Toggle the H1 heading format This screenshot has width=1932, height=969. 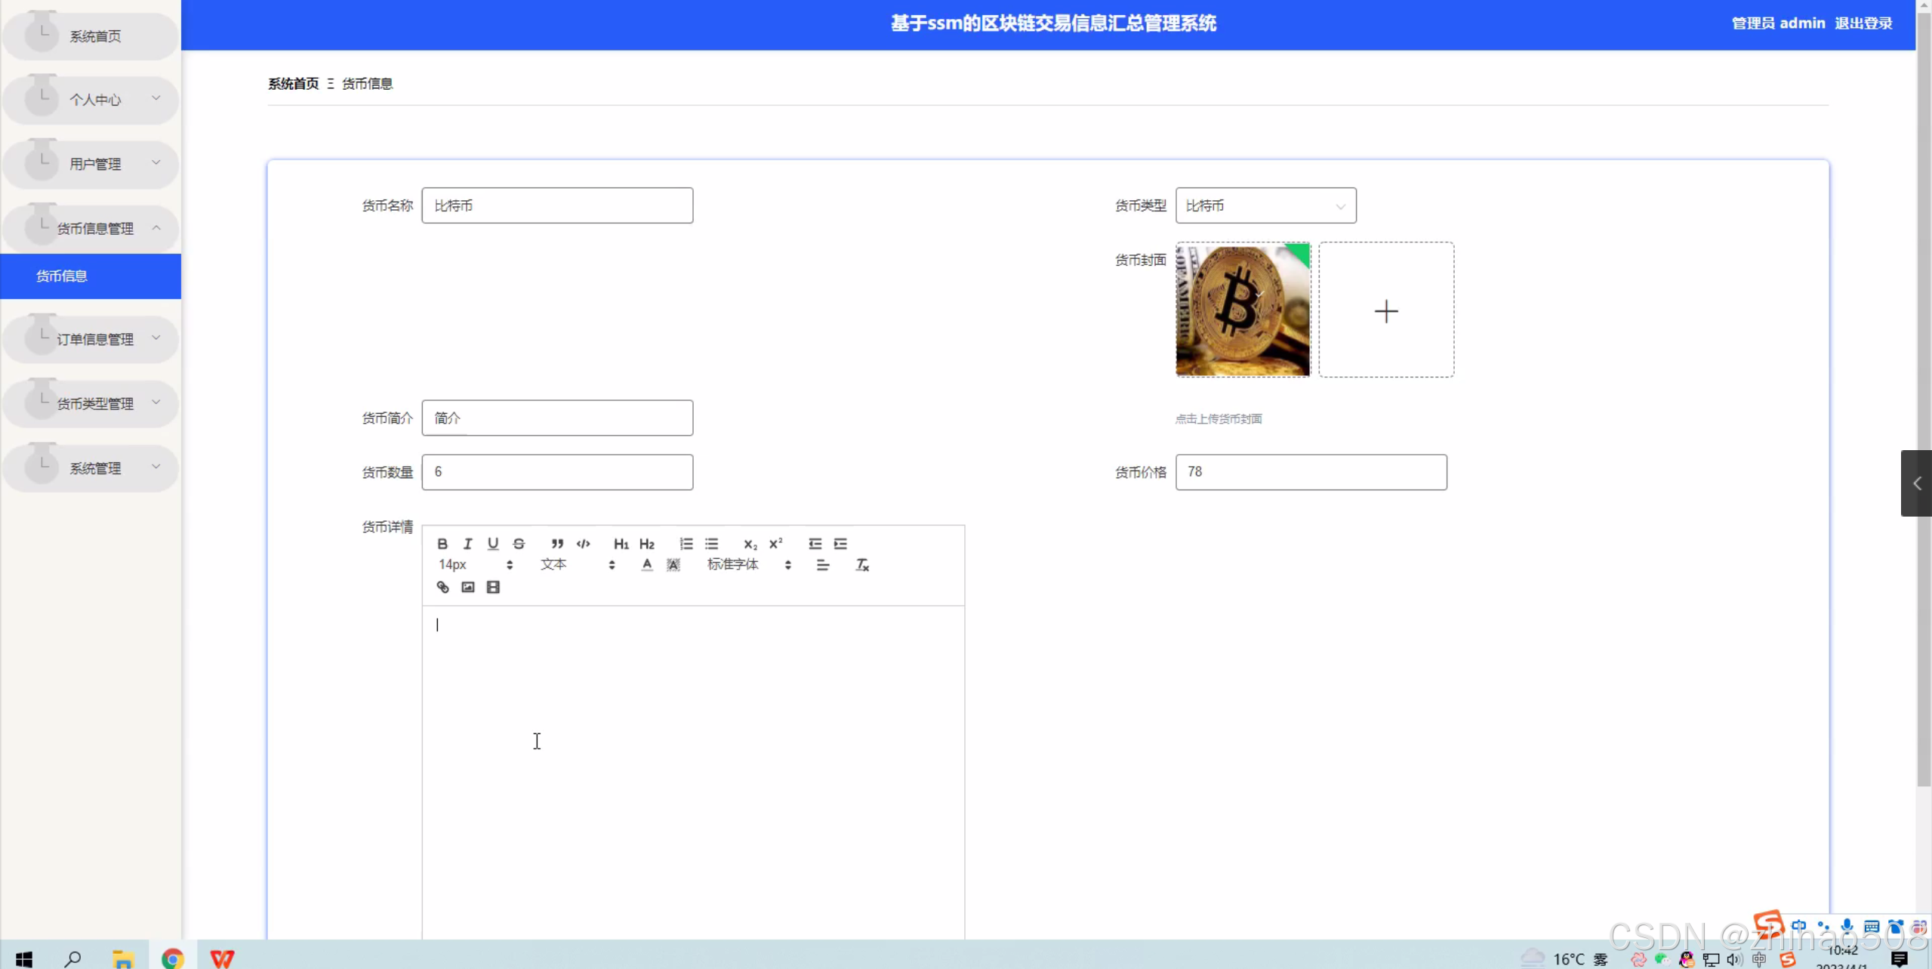click(x=621, y=544)
